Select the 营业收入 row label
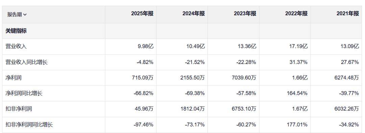 click(16, 46)
